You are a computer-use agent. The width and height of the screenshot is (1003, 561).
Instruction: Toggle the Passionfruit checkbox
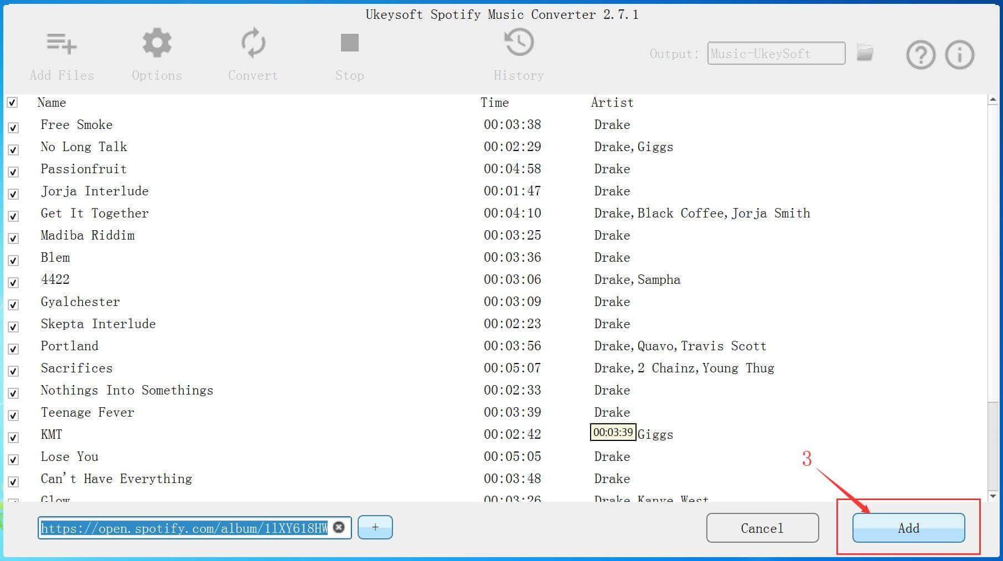13,172
